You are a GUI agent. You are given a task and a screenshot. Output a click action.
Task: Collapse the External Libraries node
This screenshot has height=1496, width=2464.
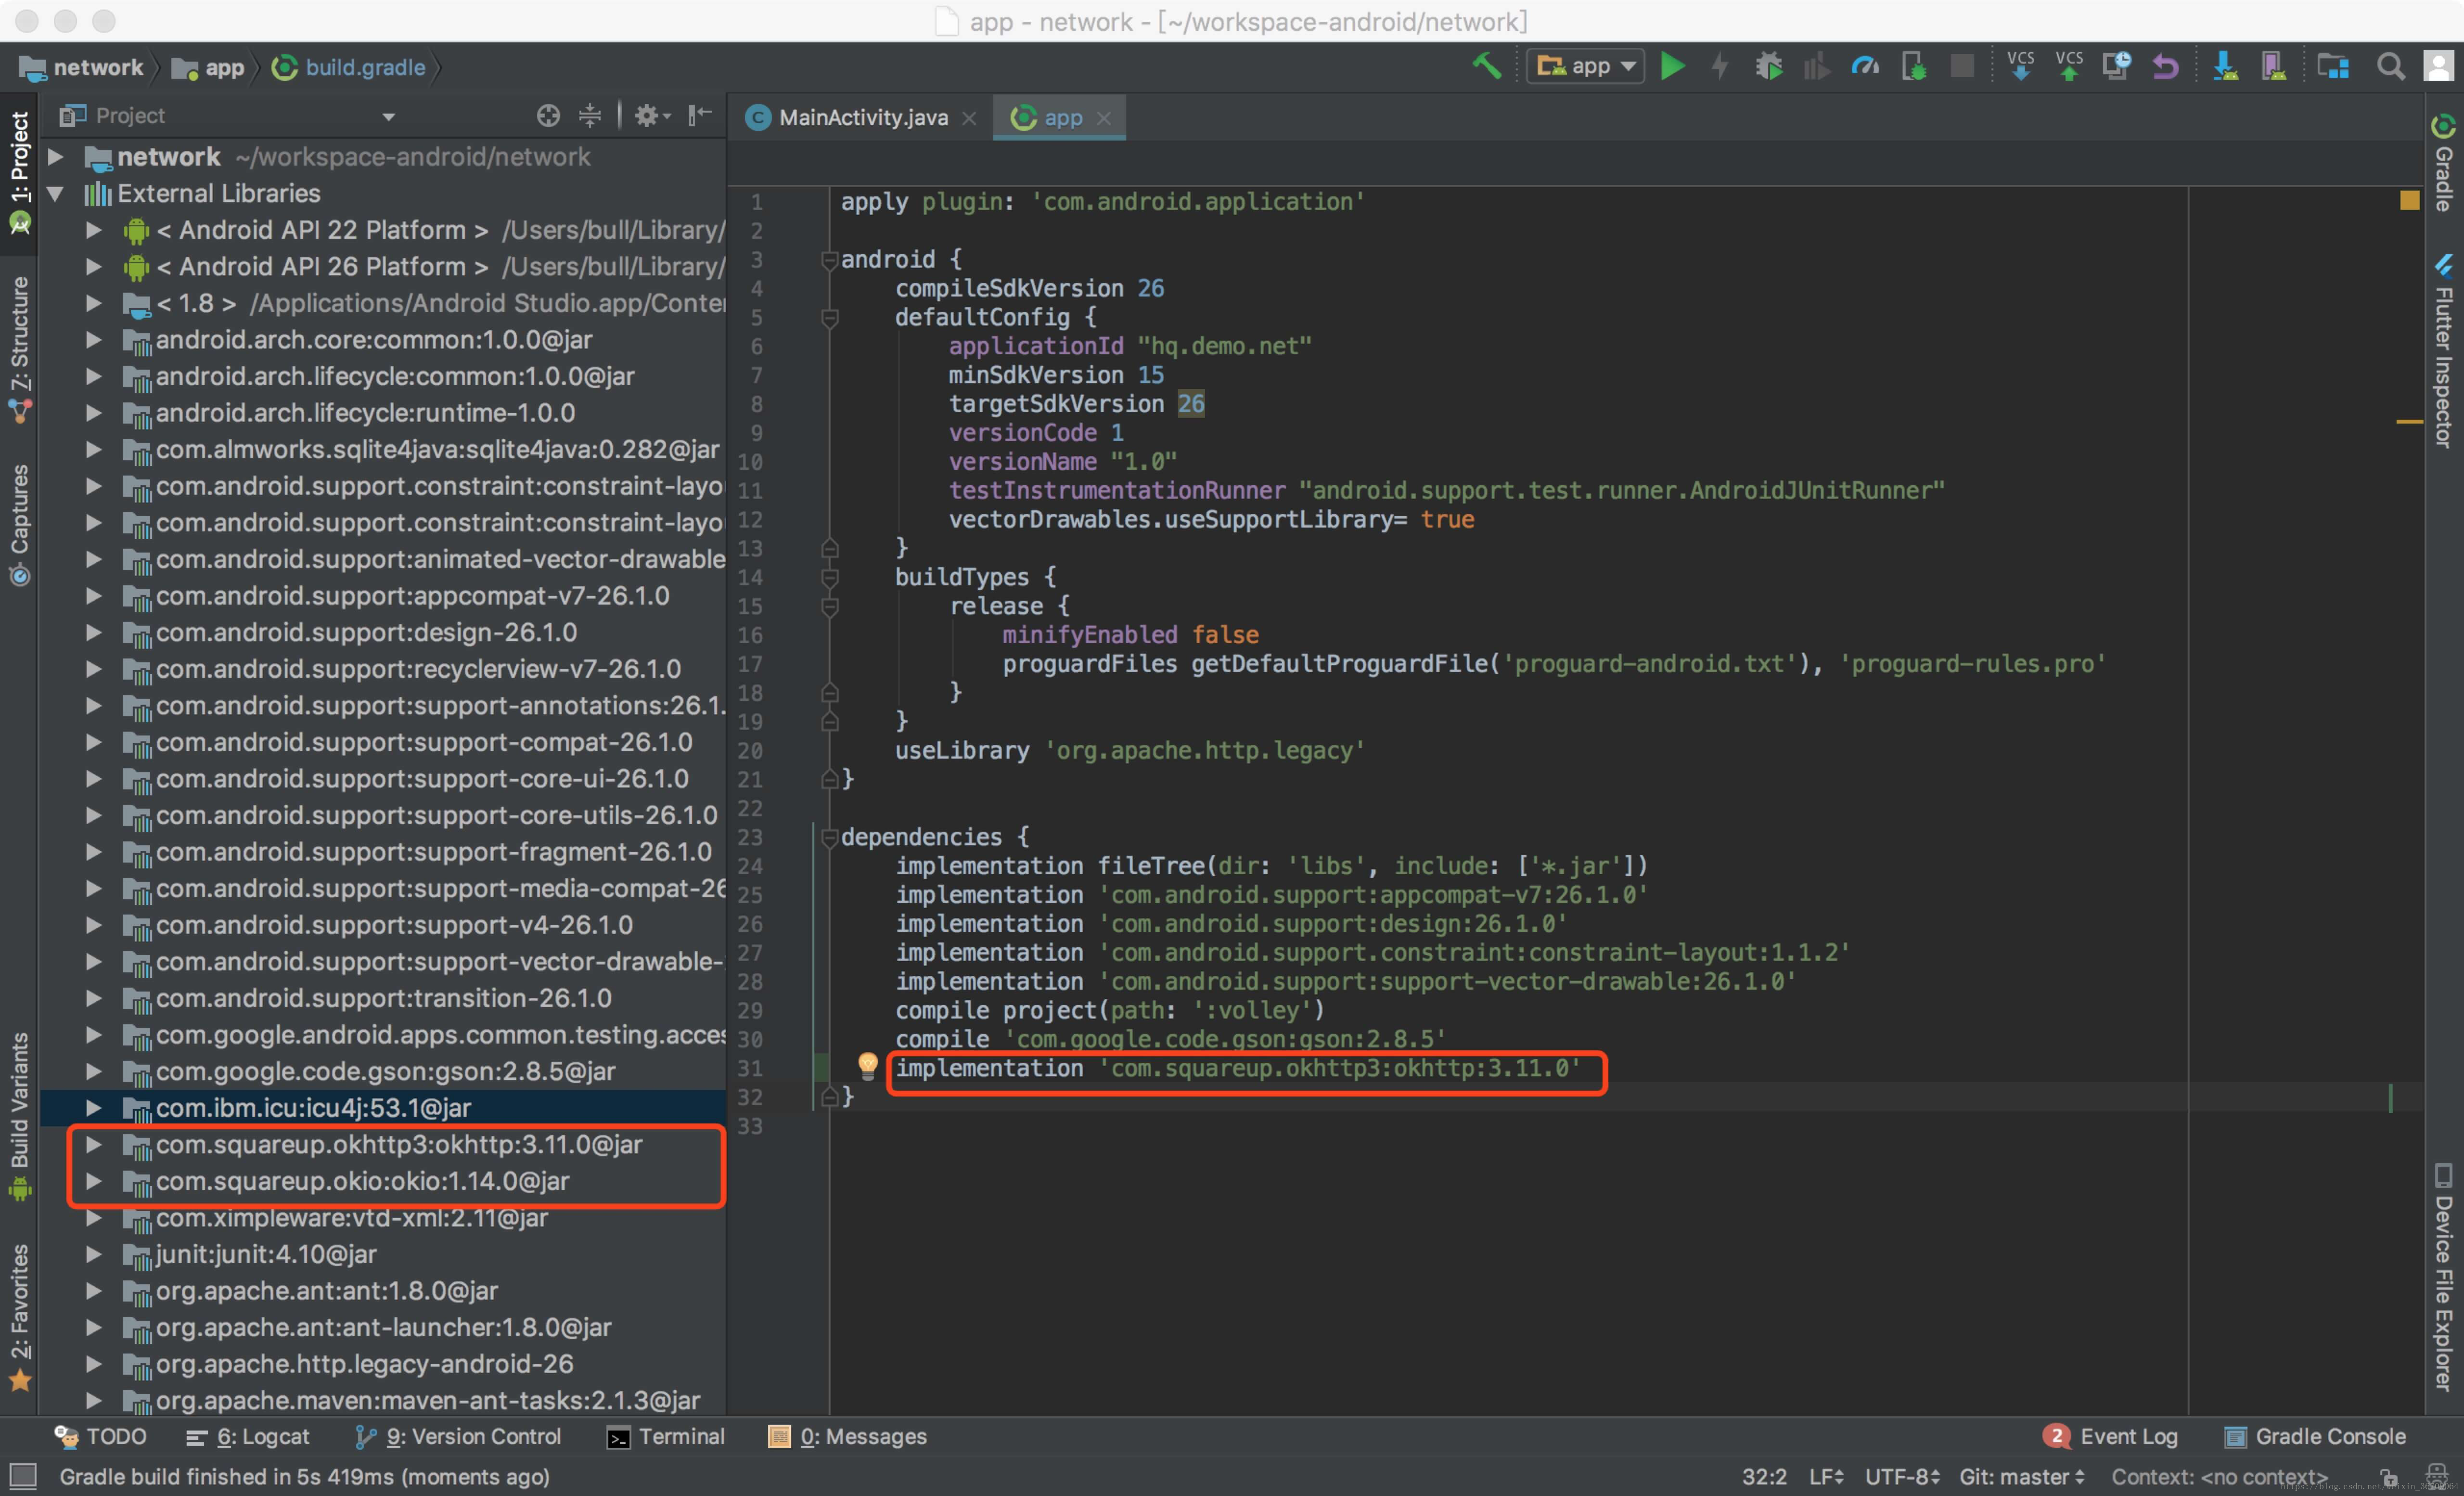pyautogui.click(x=56, y=193)
